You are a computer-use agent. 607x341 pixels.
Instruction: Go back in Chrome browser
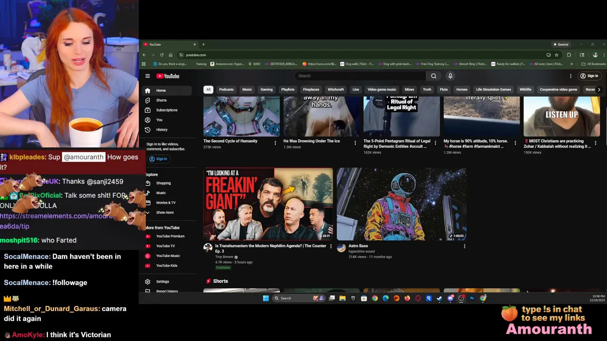pyautogui.click(x=144, y=55)
